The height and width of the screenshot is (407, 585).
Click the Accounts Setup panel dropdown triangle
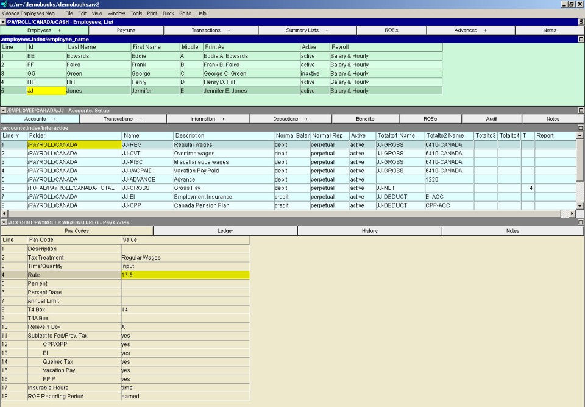(x=3, y=110)
